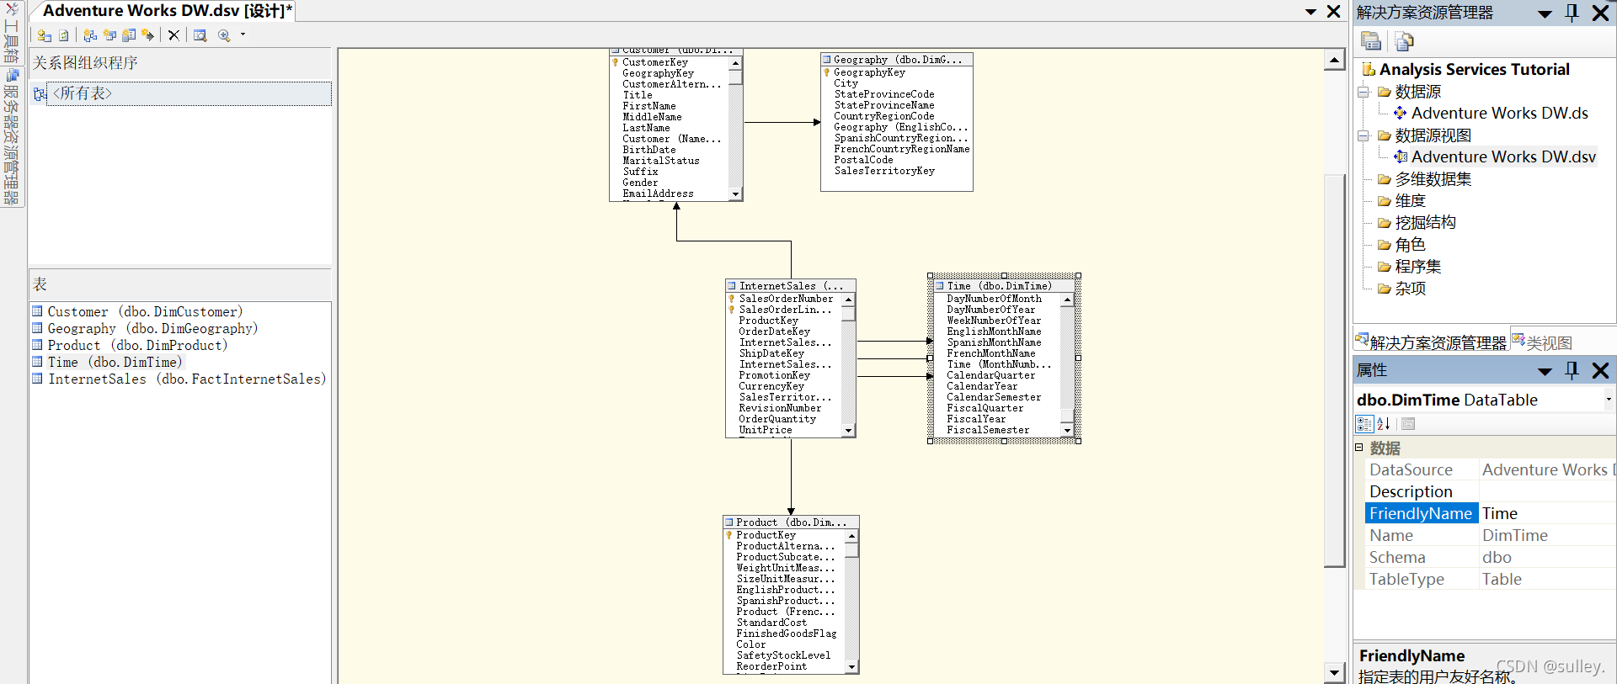Open the Zoom dropdown arrow in toolbar
1617x684 pixels.
click(x=243, y=35)
